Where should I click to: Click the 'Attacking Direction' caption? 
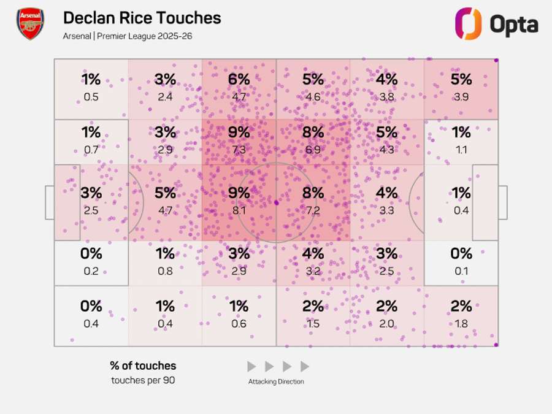point(276,381)
